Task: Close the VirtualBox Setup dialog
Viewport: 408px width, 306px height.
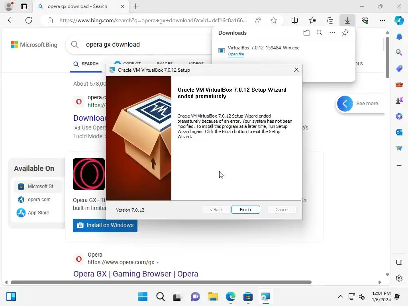Action: pos(296,70)
